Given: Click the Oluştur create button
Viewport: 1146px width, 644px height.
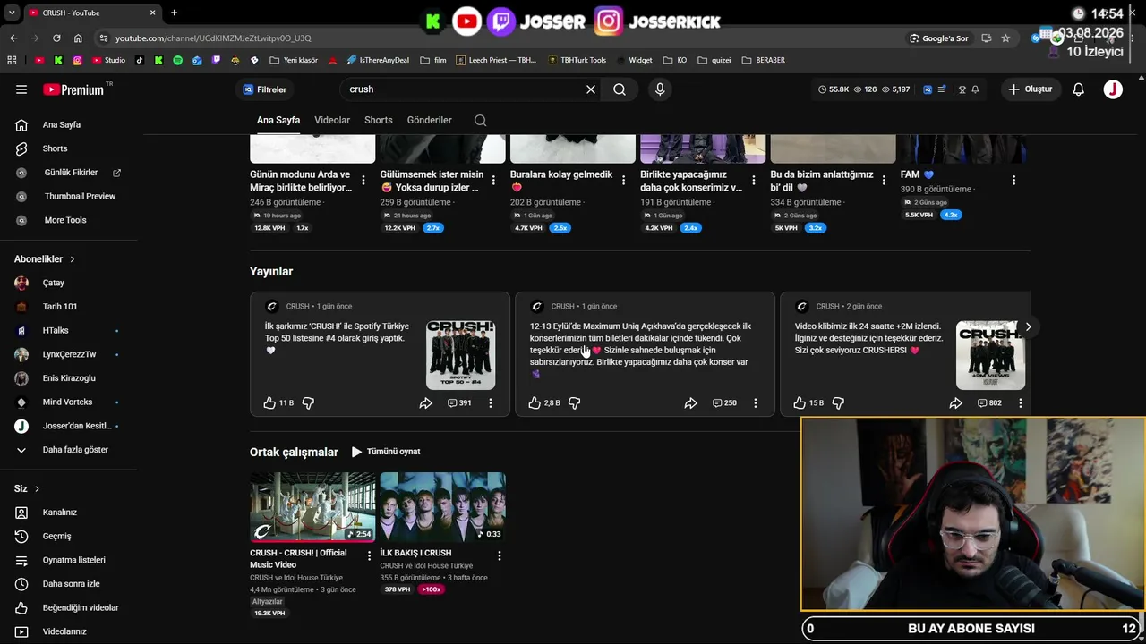Looking at the screenshot, I should click(x=1031, y=89).
